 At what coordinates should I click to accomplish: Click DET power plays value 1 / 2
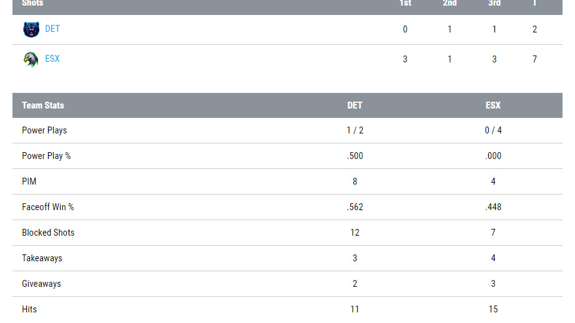pyautogui.click(x=355, y=130)
